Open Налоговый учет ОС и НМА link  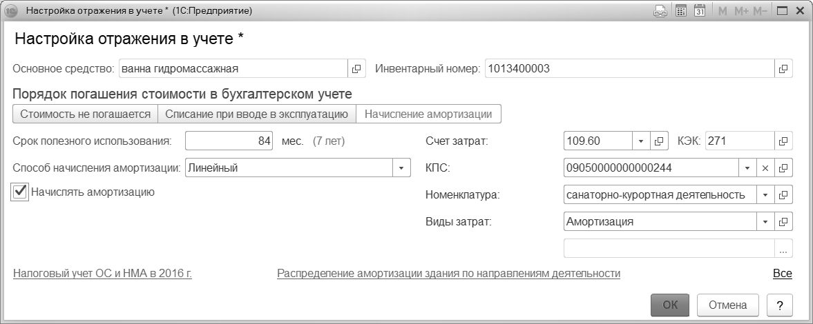pos(102,274)
